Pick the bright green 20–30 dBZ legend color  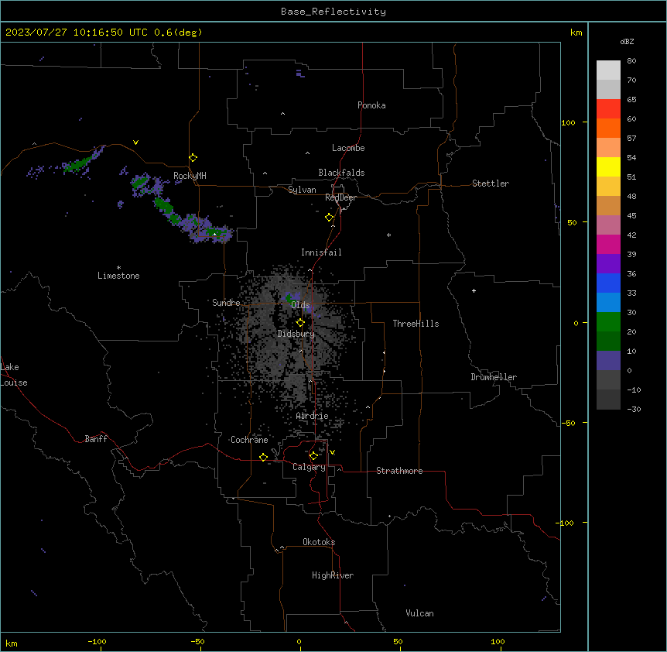coord(608,322)
